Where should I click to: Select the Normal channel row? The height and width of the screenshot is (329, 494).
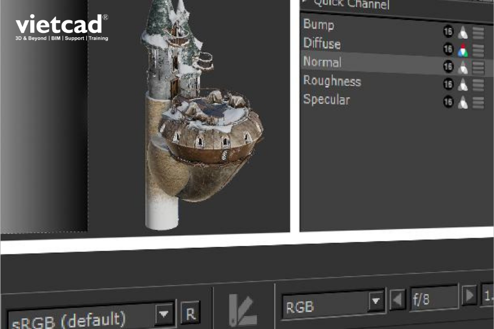397,64
